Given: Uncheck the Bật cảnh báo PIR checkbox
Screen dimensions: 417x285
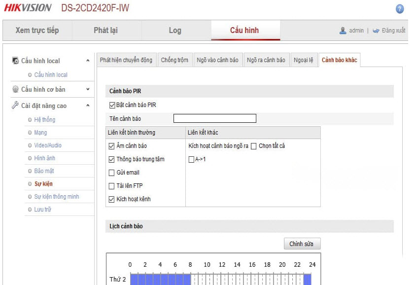Looking at the screenshot, I should click(112, 105).
